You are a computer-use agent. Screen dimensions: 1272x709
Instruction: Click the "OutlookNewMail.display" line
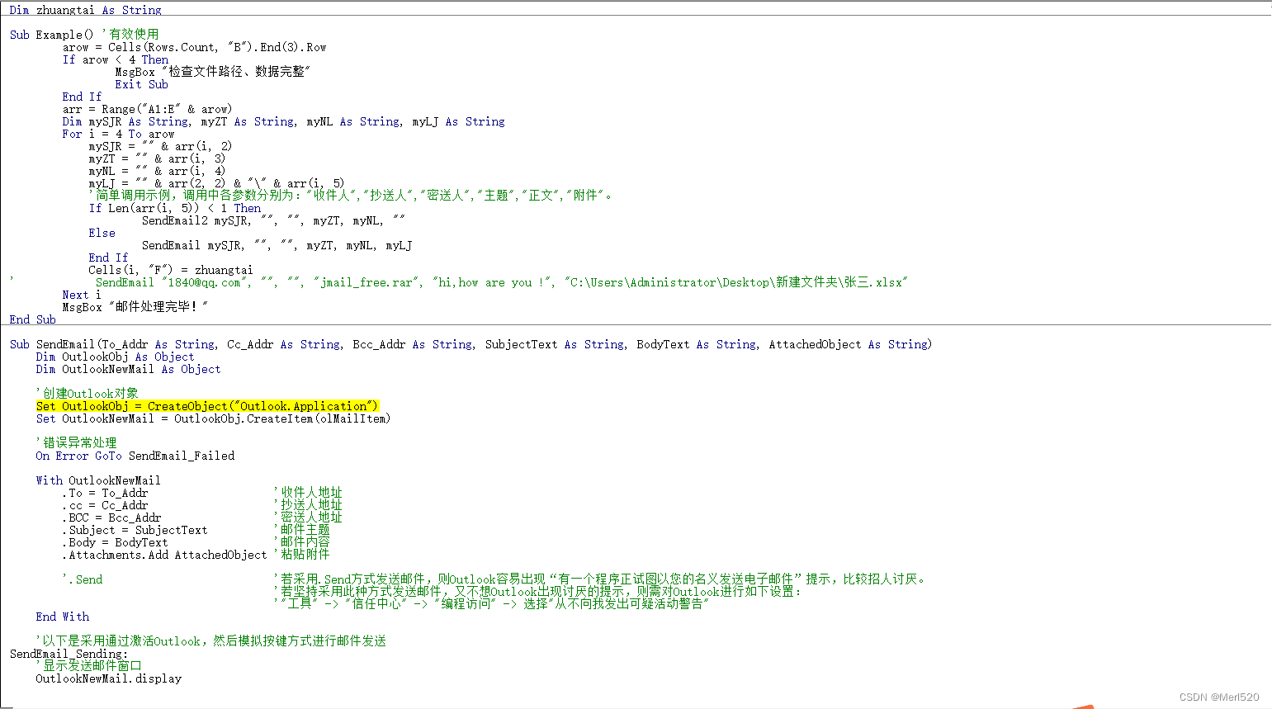click(108, 678)
